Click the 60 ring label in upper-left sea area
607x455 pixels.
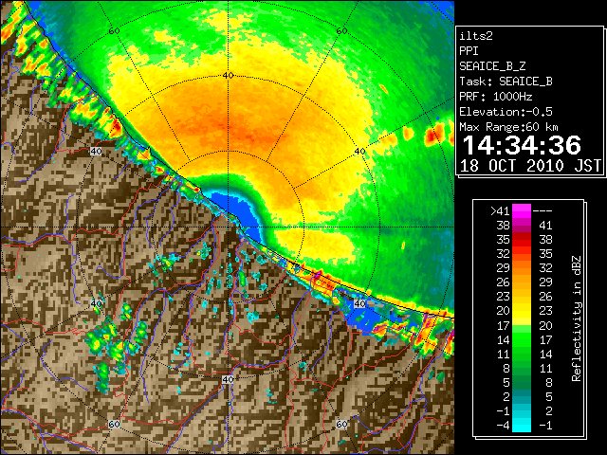(114, 31)
